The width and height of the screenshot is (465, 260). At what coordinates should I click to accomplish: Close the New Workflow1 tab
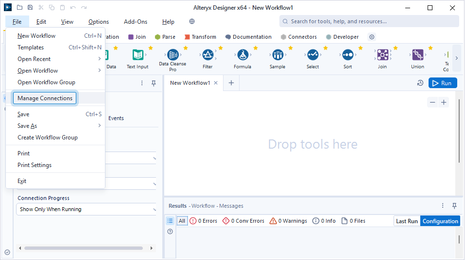coord(216,83)
